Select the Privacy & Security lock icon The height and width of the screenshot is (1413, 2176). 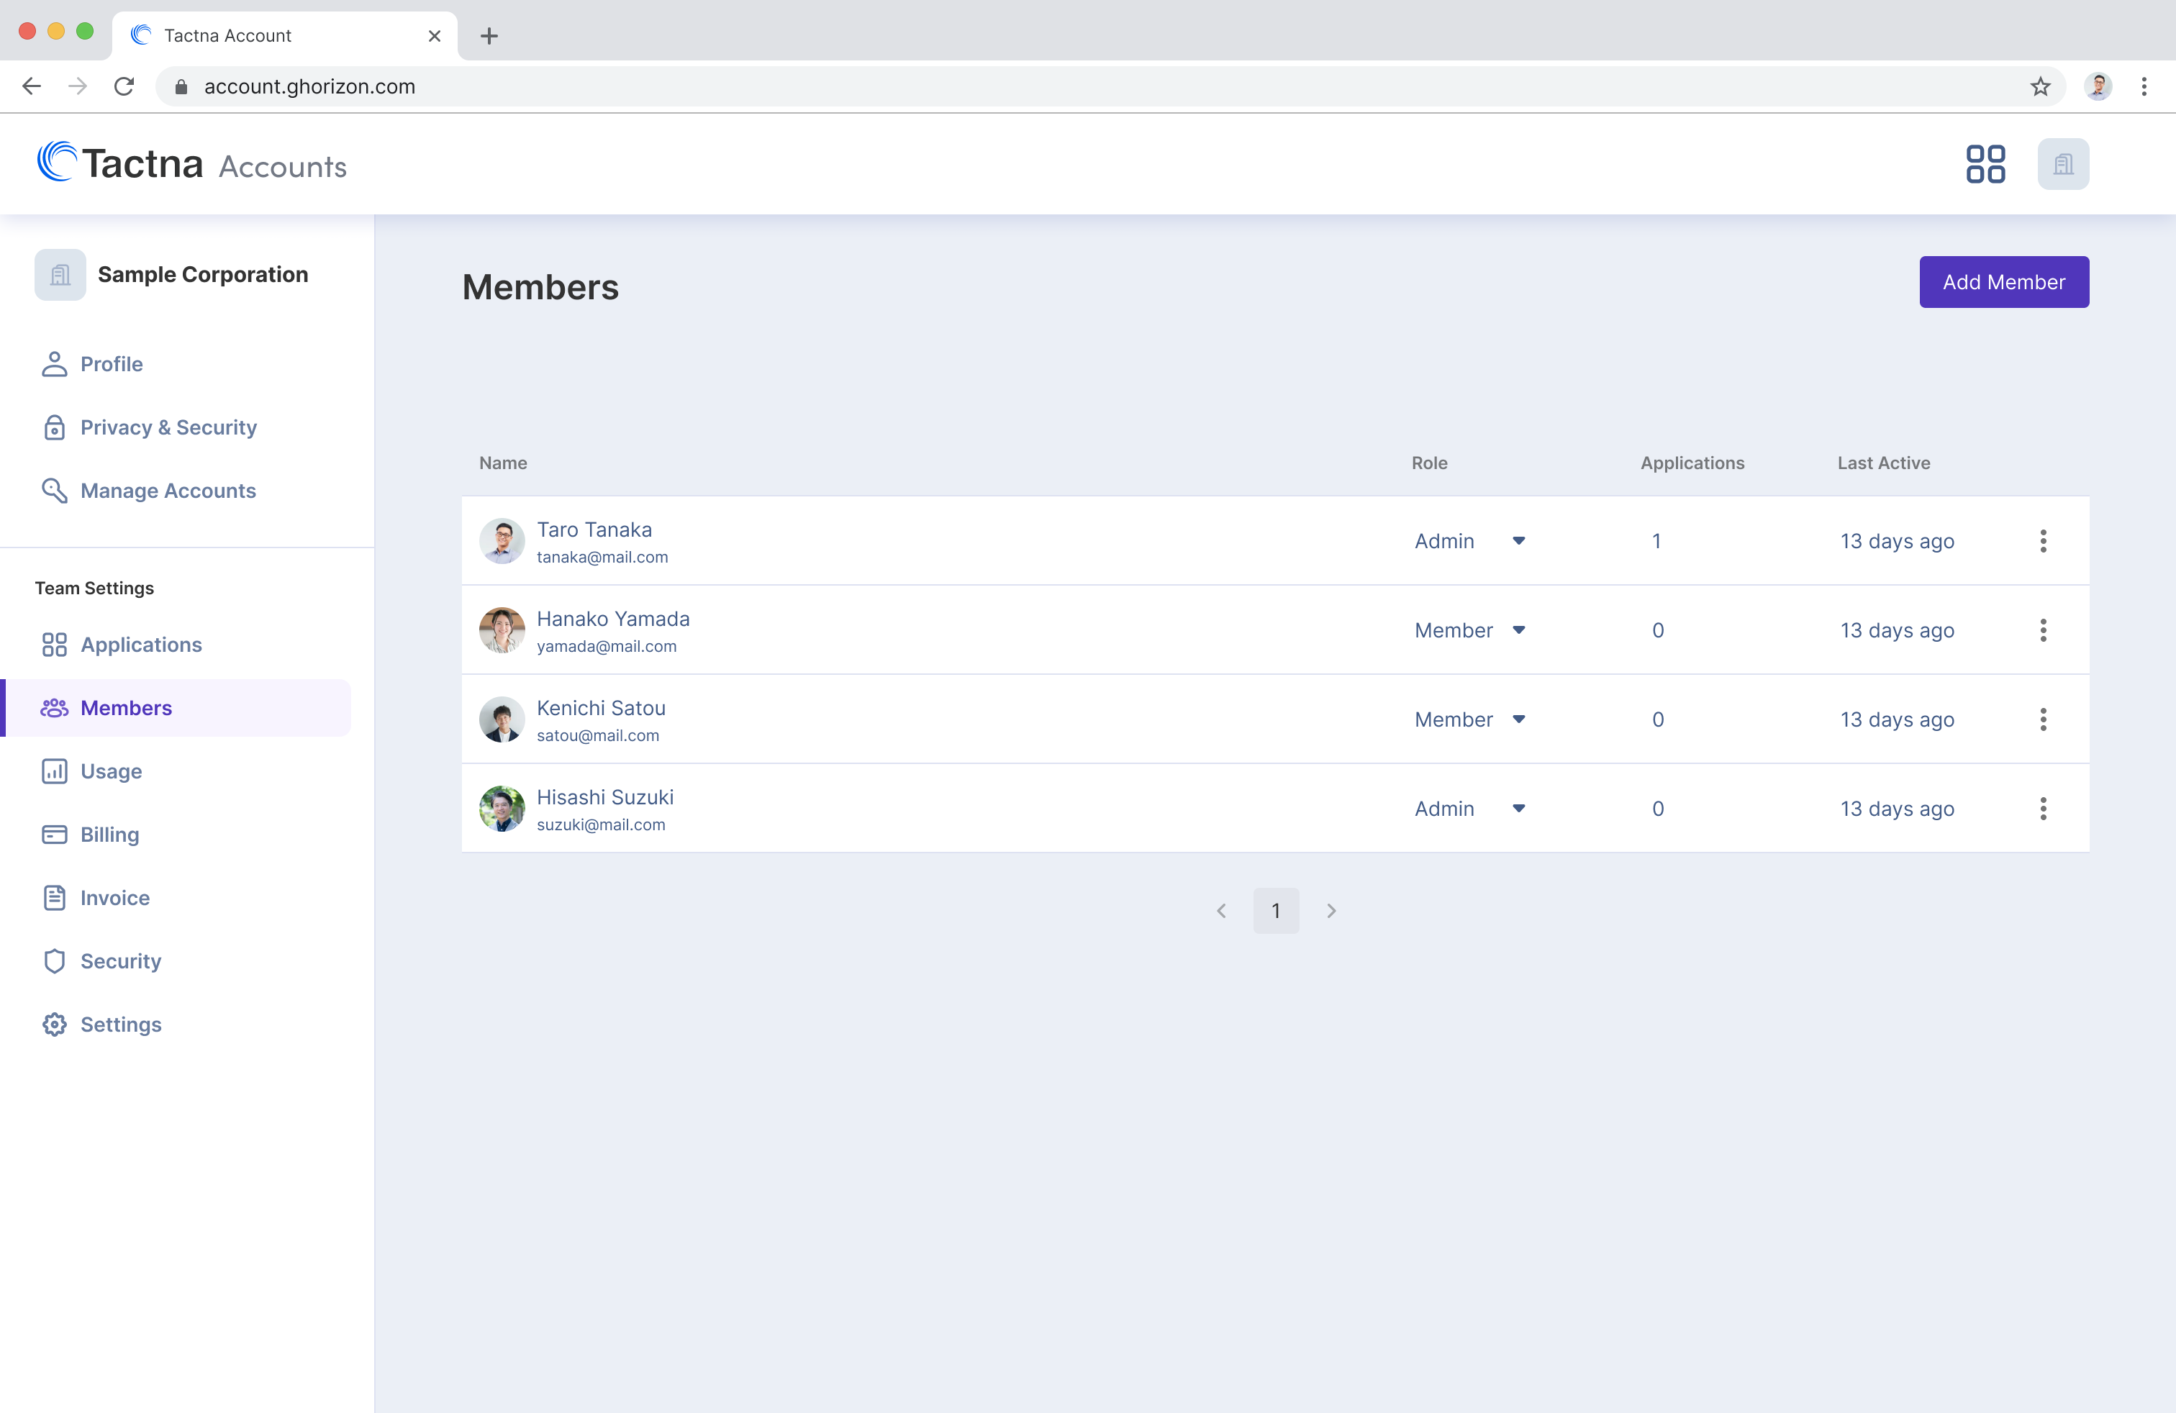coord(54,427)
